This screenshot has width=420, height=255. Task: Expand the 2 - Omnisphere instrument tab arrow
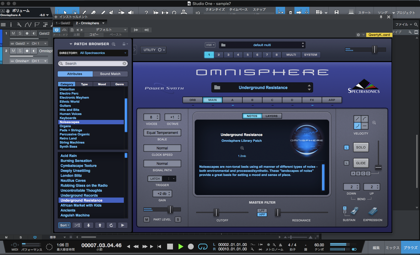coord(103,23)
